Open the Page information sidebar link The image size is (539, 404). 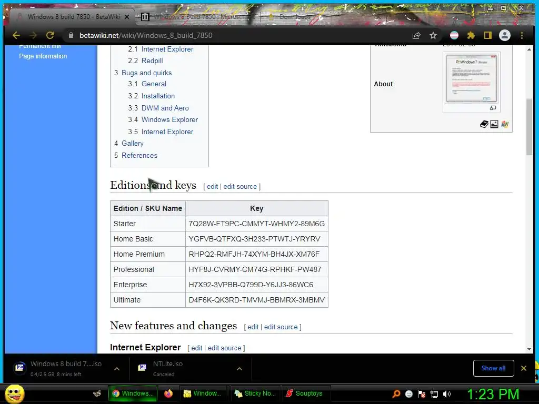pos(43,56)
